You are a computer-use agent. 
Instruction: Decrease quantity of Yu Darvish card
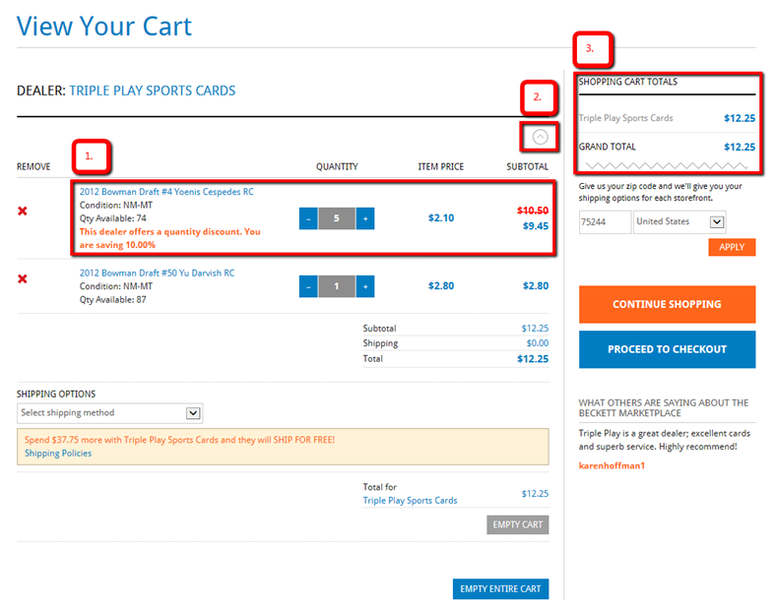pos(307,286)
